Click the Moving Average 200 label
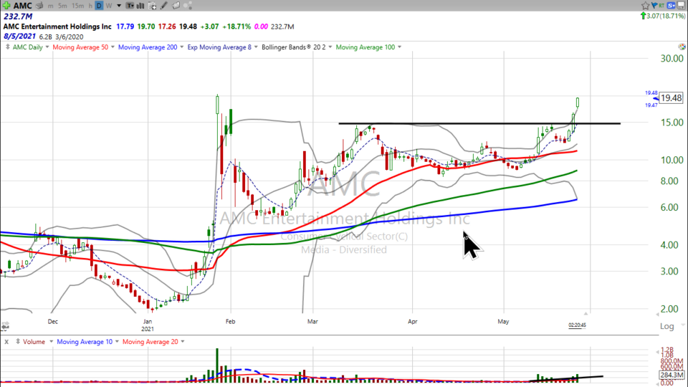688x387 pixels. click(145, 47)
